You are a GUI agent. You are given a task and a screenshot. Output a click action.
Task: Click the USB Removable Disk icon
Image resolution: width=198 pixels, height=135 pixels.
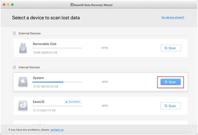(x=23, y=48)
